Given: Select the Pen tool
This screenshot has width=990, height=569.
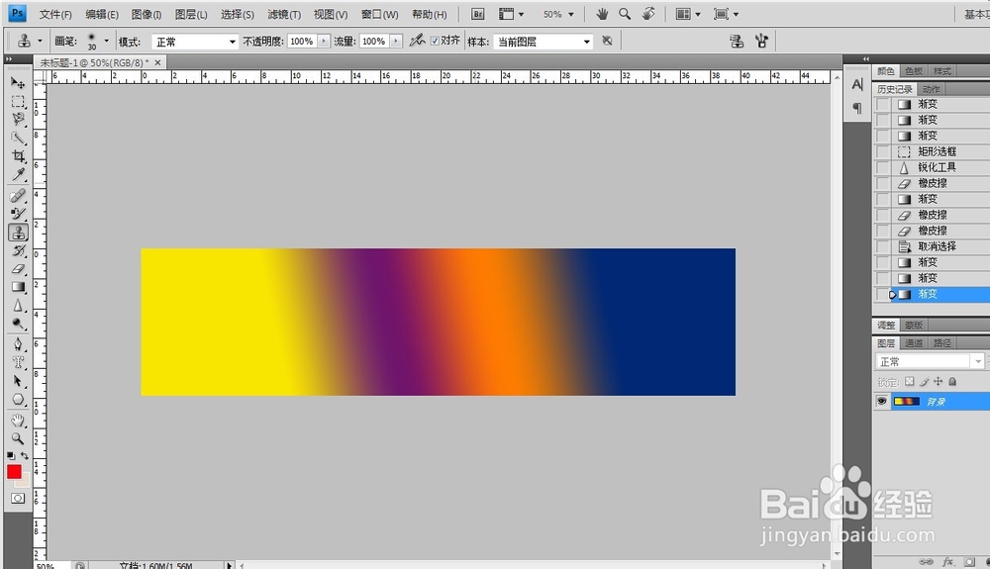Looking at the screenshot, I should pos(18,344).
